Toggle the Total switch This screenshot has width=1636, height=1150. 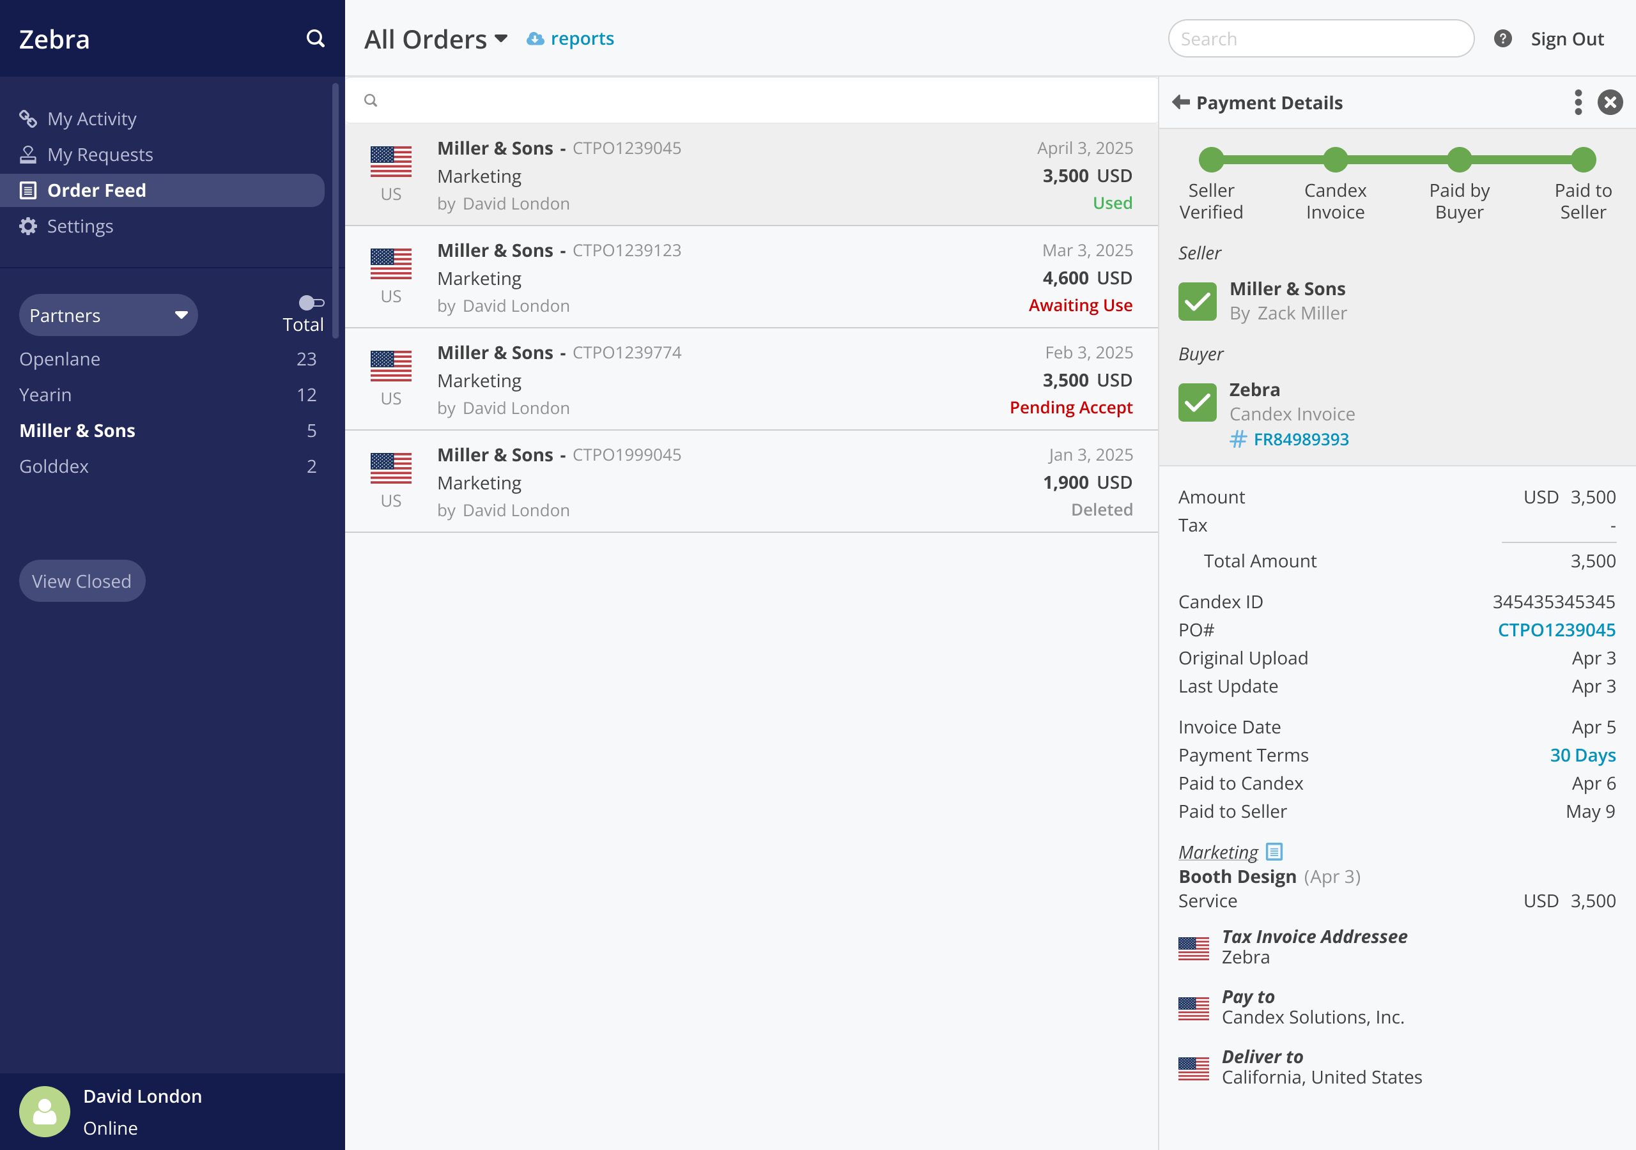tap(311, 303)
